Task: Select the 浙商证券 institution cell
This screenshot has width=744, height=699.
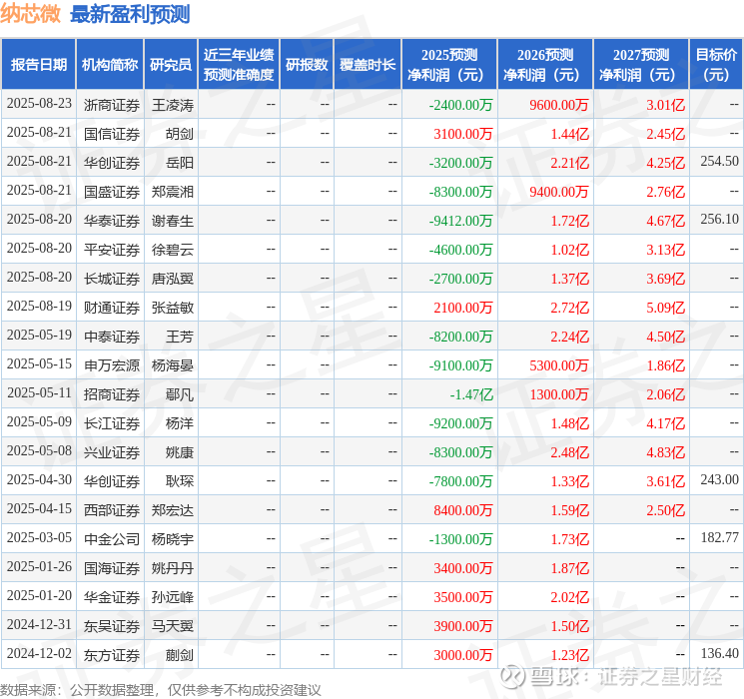Action: (x=112, y=105)
